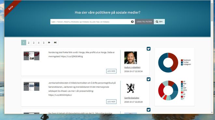Click Twitter legend swatch in platform chart
The image size is (215, 120).
(x=182, y=62)
